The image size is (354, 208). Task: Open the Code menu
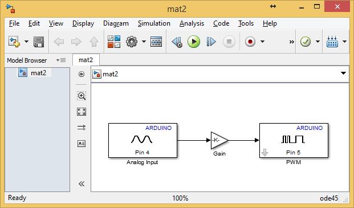[221, 23]
